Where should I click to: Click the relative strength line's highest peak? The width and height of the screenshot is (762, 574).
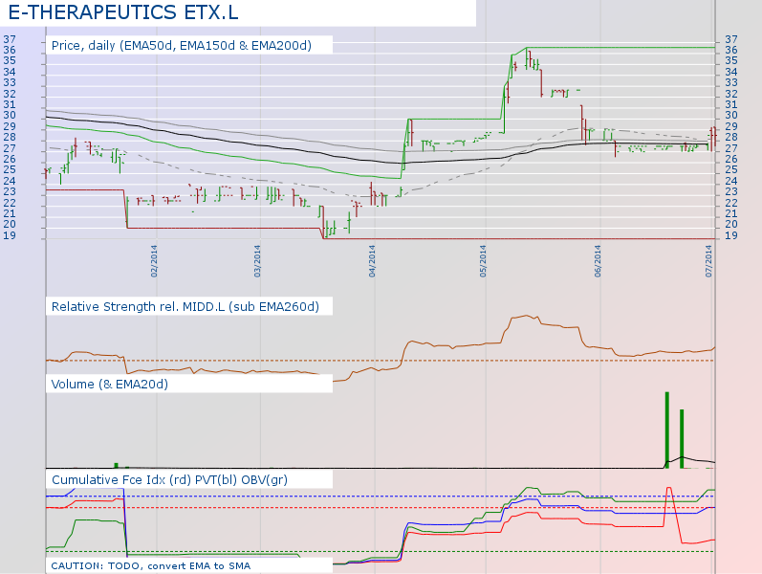click(x=527, y=316)
